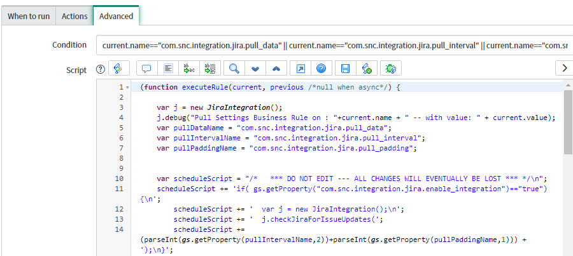
Task: Open the When to run tab
Action: [x=29, y=17]
